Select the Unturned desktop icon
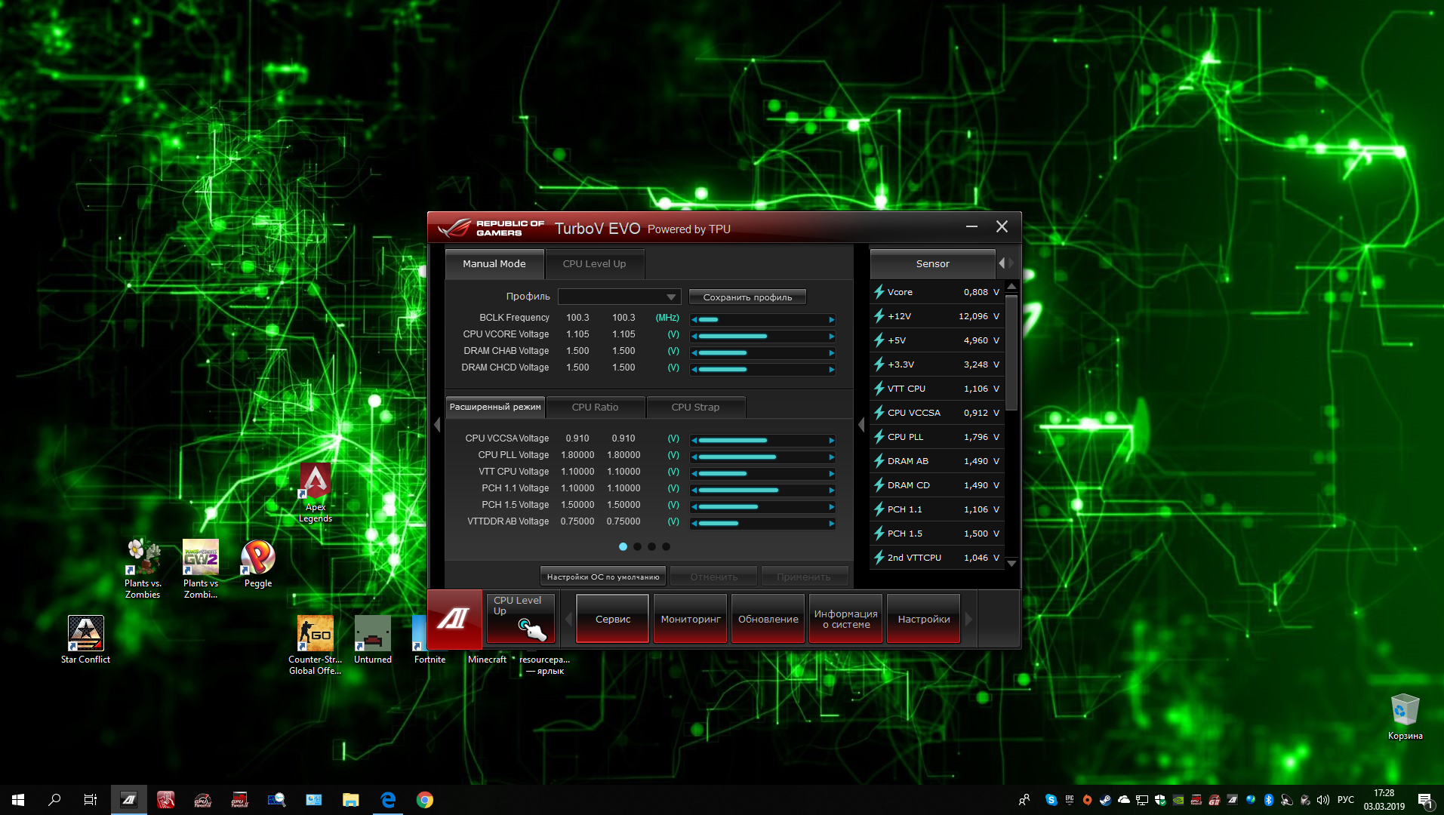Image resolution: width=1444 pixels, height=815 pixels. click(x=373, y=640)
